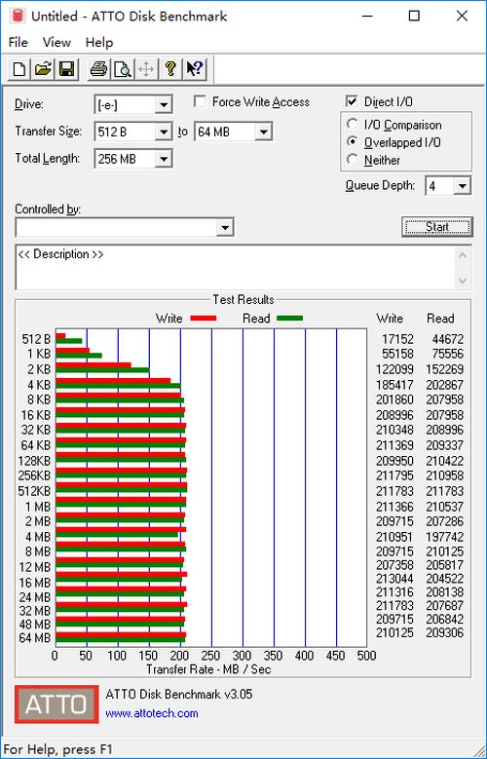Click the move arrows toolbar icon

point(146,69)
